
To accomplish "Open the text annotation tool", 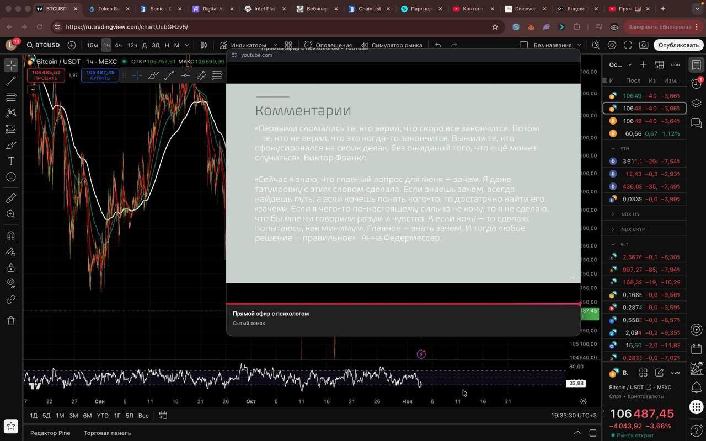I will [x=10, y=161].
